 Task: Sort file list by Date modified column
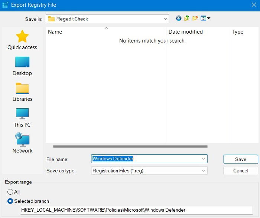coord(198,32)
